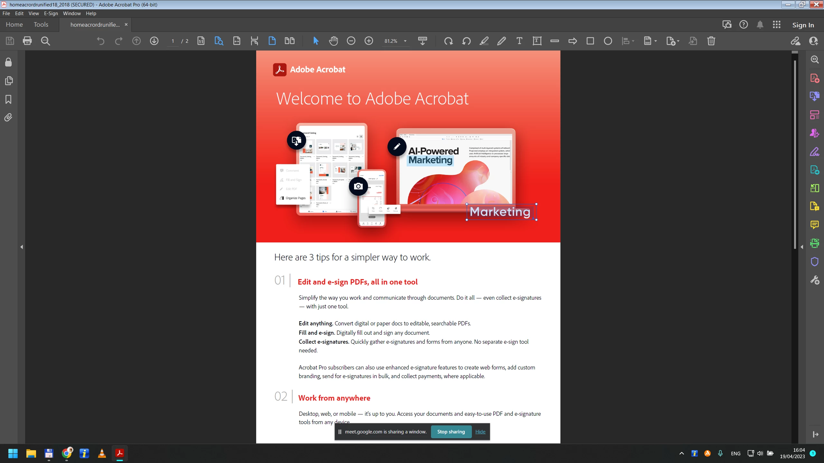Select the Add Text tool
Viewport: 824px width, 463px height.
pyautogui.click(x=519, y=41)
